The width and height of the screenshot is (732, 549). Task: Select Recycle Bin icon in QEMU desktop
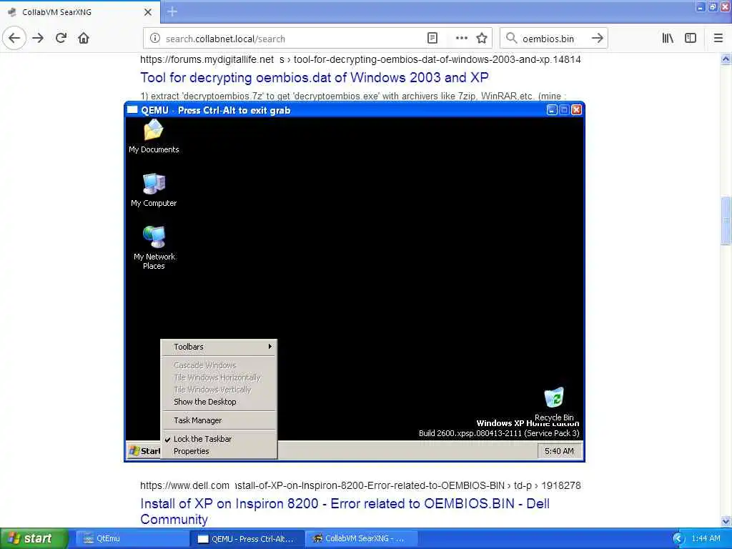tap(554, 405)
